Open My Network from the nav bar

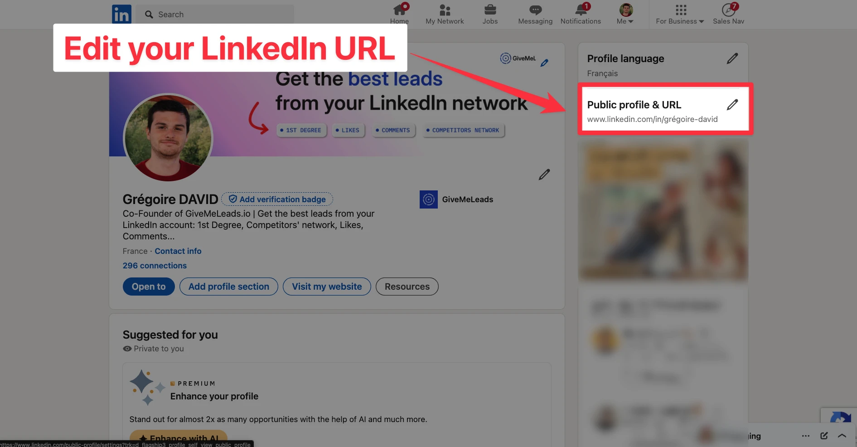tap(445, 14)
